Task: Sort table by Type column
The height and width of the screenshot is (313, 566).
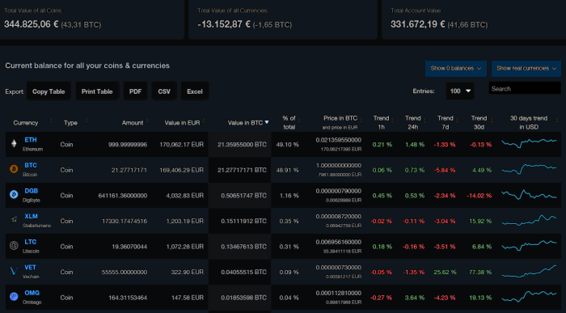Action: click(71, 123)
